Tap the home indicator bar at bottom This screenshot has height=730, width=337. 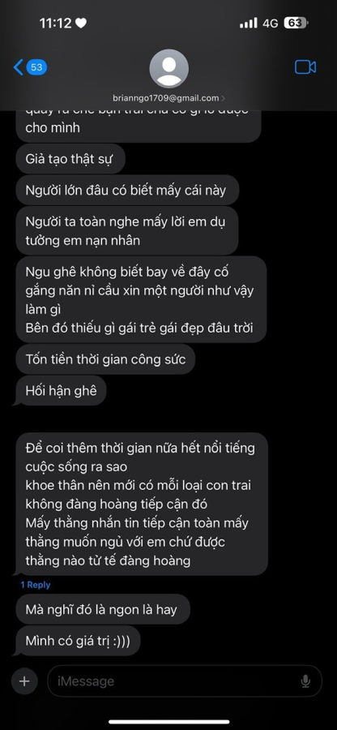pos(168,722)
